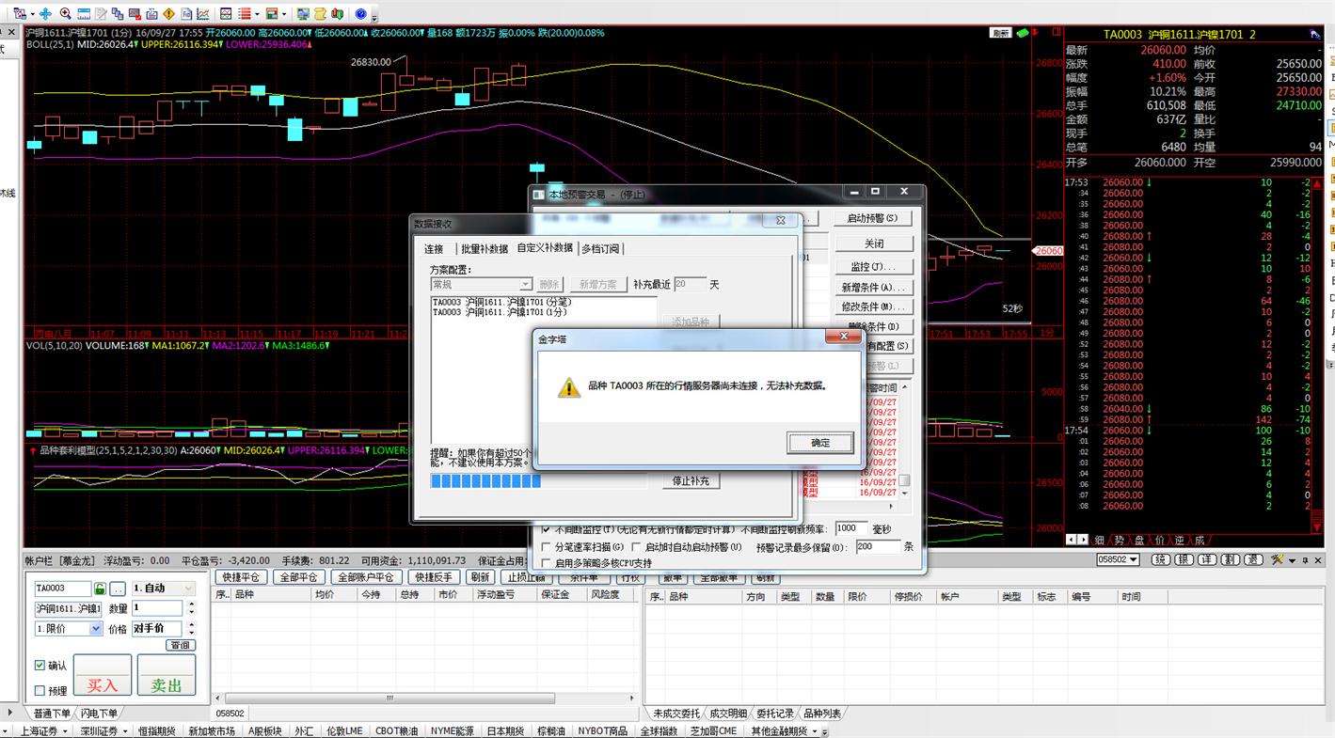Click the 快捷平仓 button
1335x738 pixels.
[x=242, y=577]
